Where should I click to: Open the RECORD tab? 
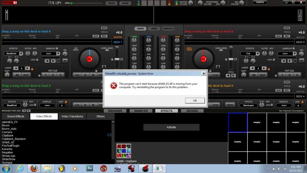pos(192,111)
